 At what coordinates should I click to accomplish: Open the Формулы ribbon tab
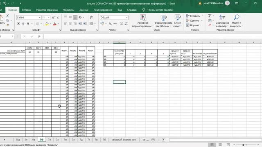[68, 10]
